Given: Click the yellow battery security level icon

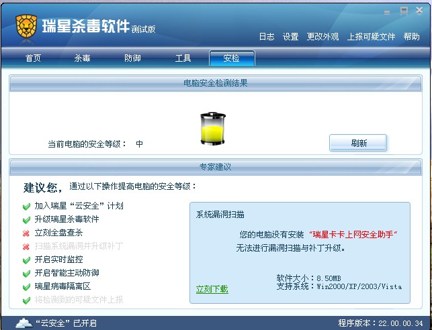Looking at the screenshot, I should (x=213, y=129).
